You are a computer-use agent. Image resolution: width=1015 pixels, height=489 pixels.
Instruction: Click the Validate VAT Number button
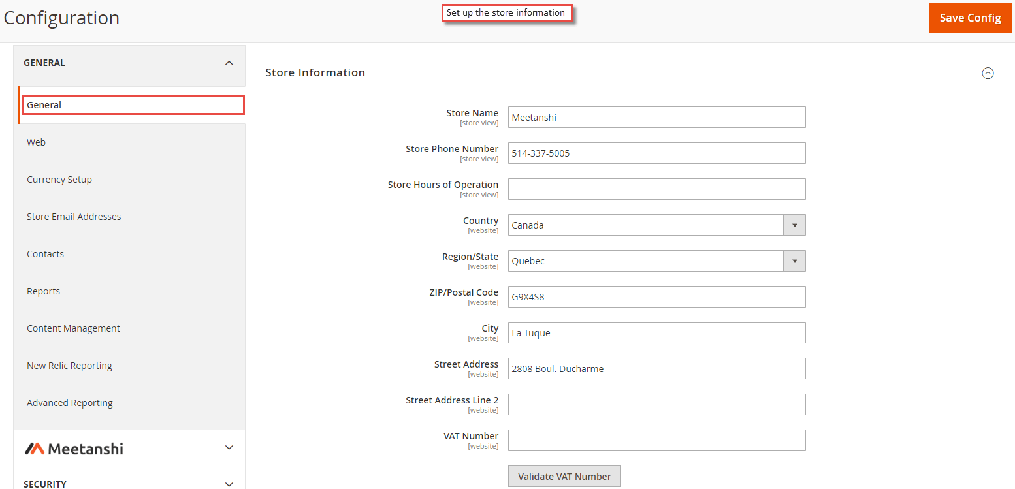pos(564,476)
